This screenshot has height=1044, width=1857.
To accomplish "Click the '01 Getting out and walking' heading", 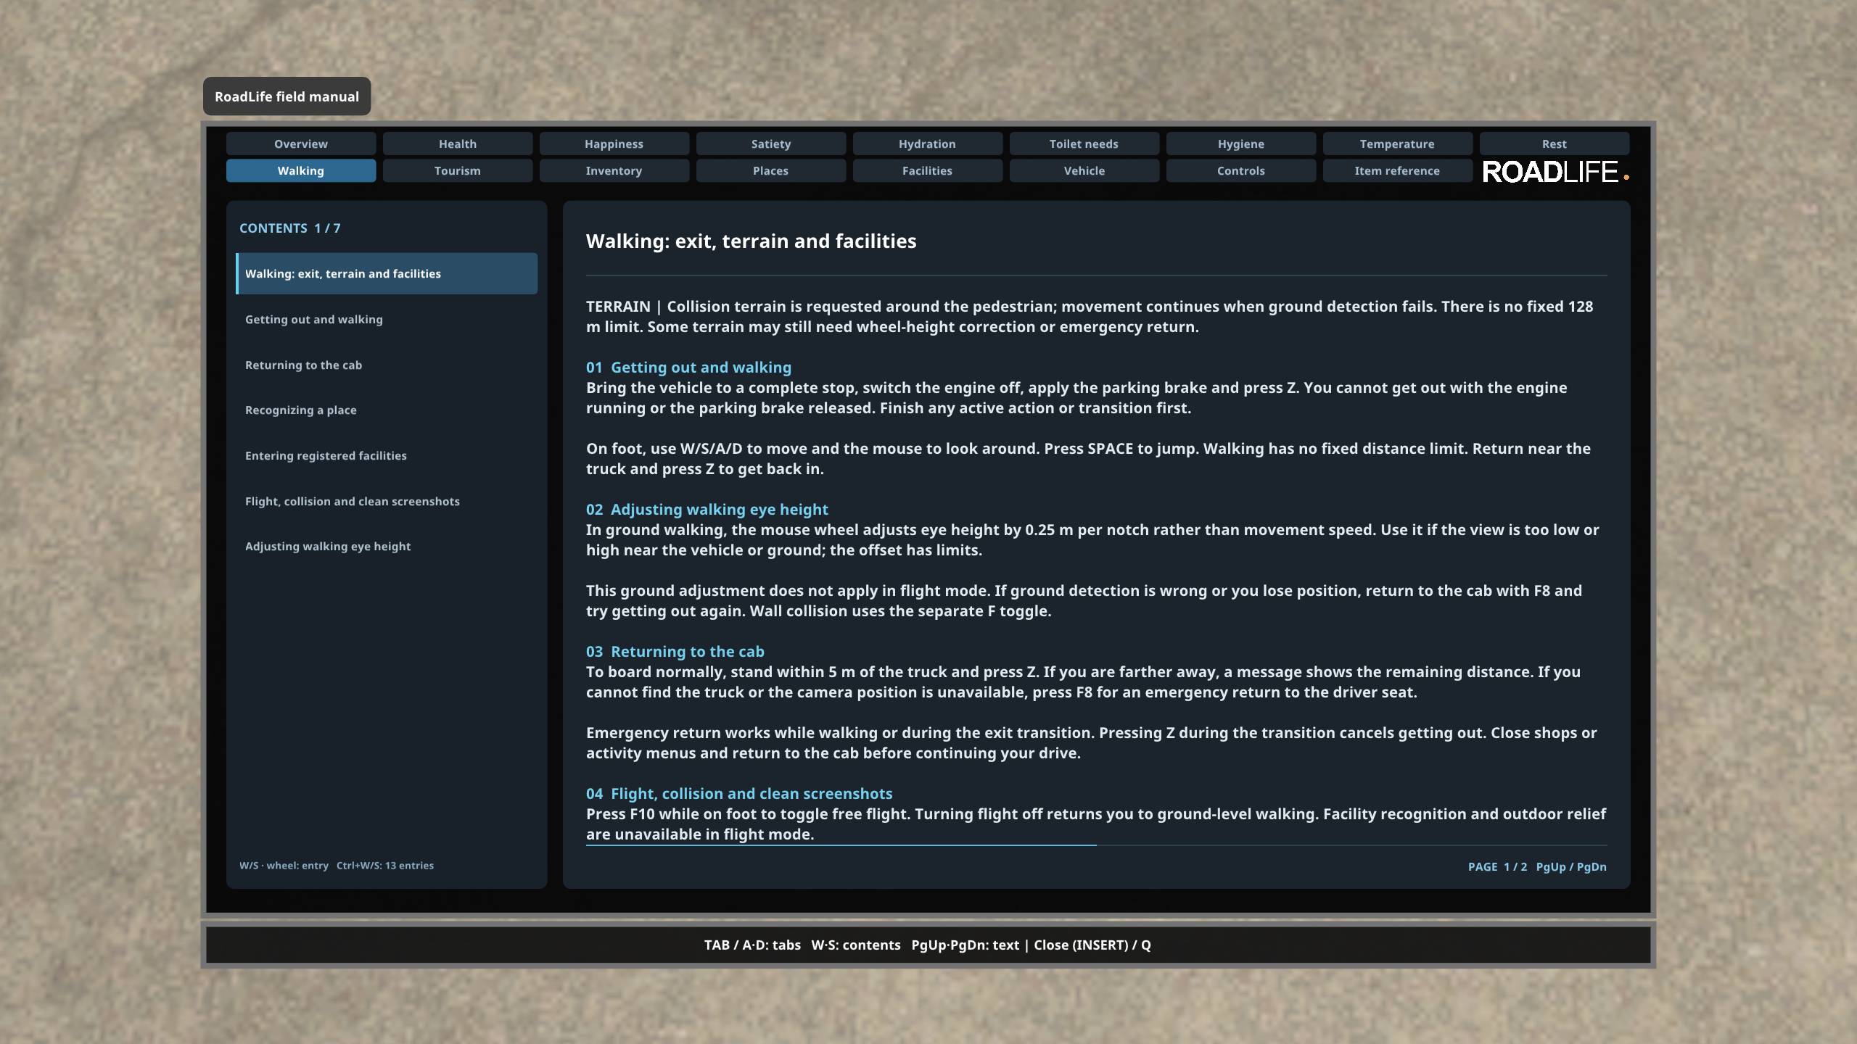I will point(688,367).
